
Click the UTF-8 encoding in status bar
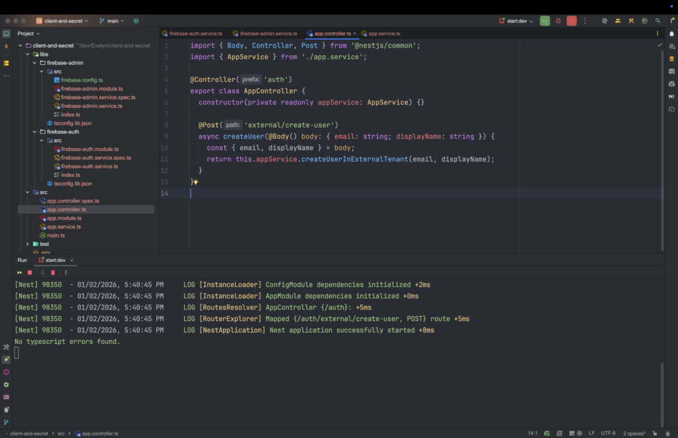click(607, 433)
